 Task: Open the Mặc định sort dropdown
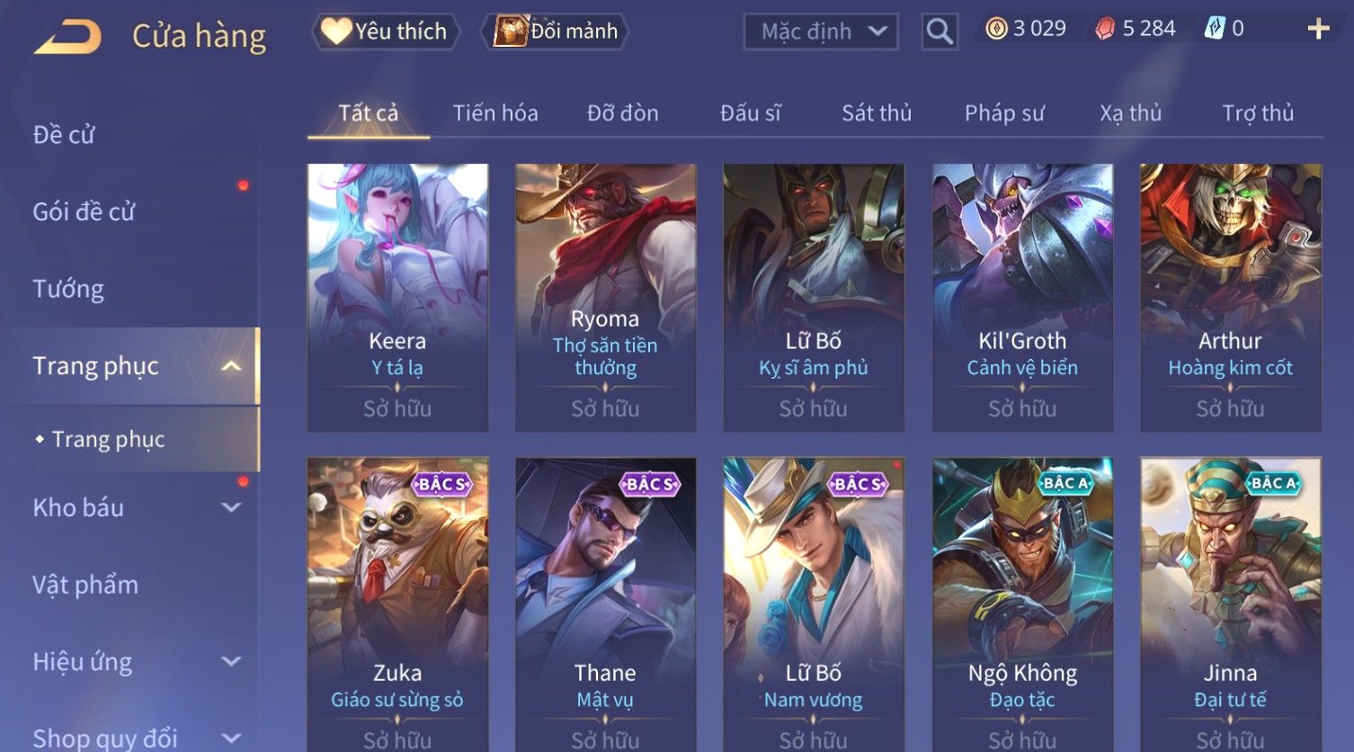tap(821, 31)
